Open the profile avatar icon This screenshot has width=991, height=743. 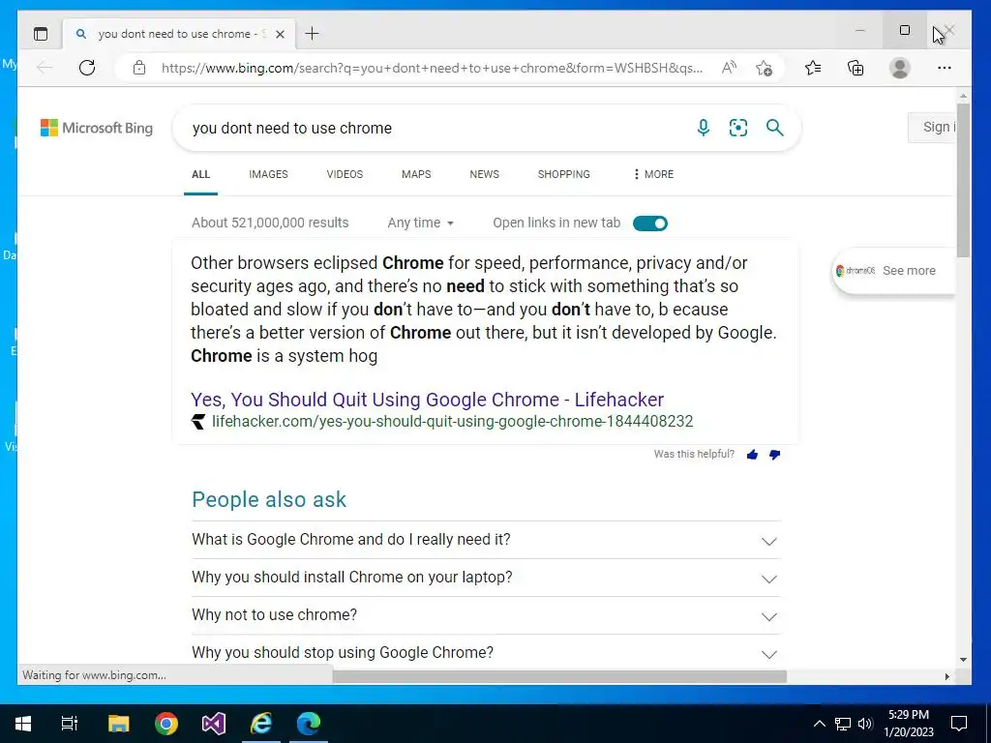899,68
